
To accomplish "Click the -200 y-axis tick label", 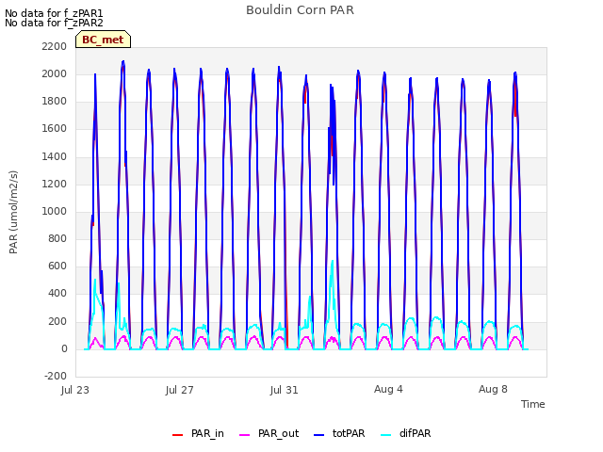I will 56,377.
